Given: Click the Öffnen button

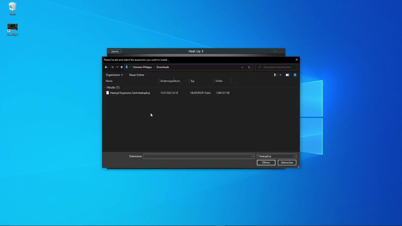Looking at the screenshot, I should 266,163.
